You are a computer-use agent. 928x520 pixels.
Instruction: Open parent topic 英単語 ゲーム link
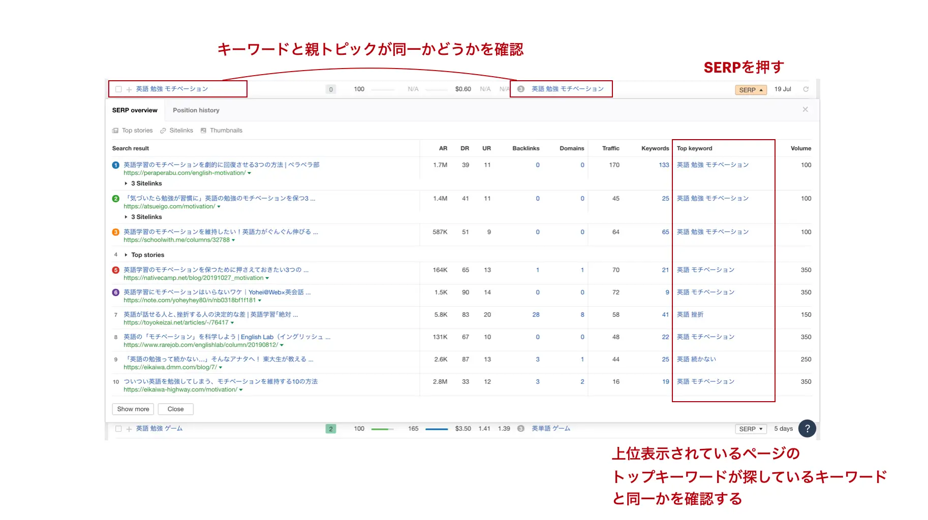pos(551,429)
